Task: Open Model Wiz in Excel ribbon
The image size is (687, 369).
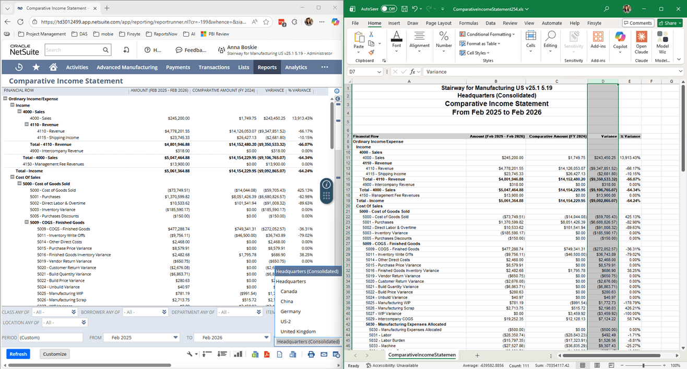Action: pyautogui.click(x=662, y=42)
